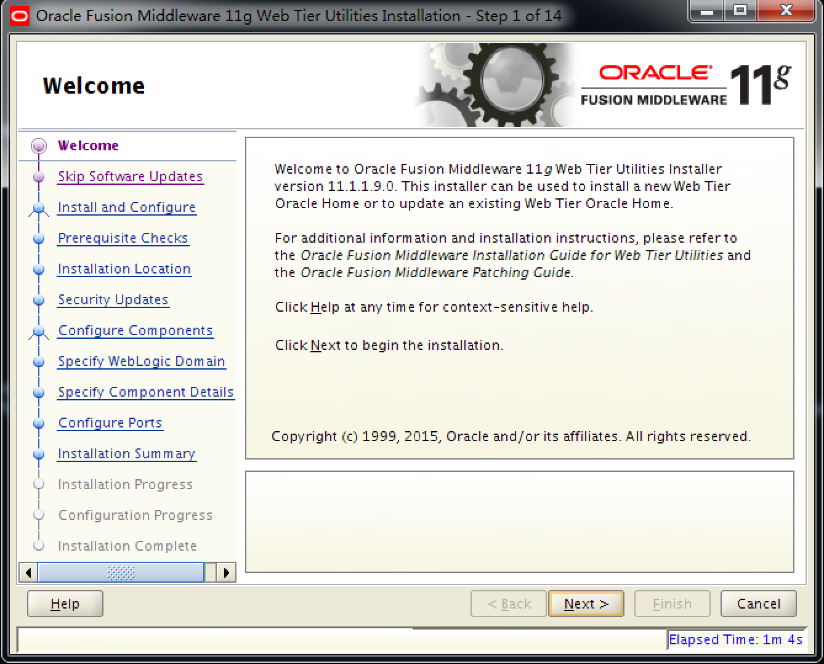
Task: Click the empty message pane below the welcome text
Action: 520,522
